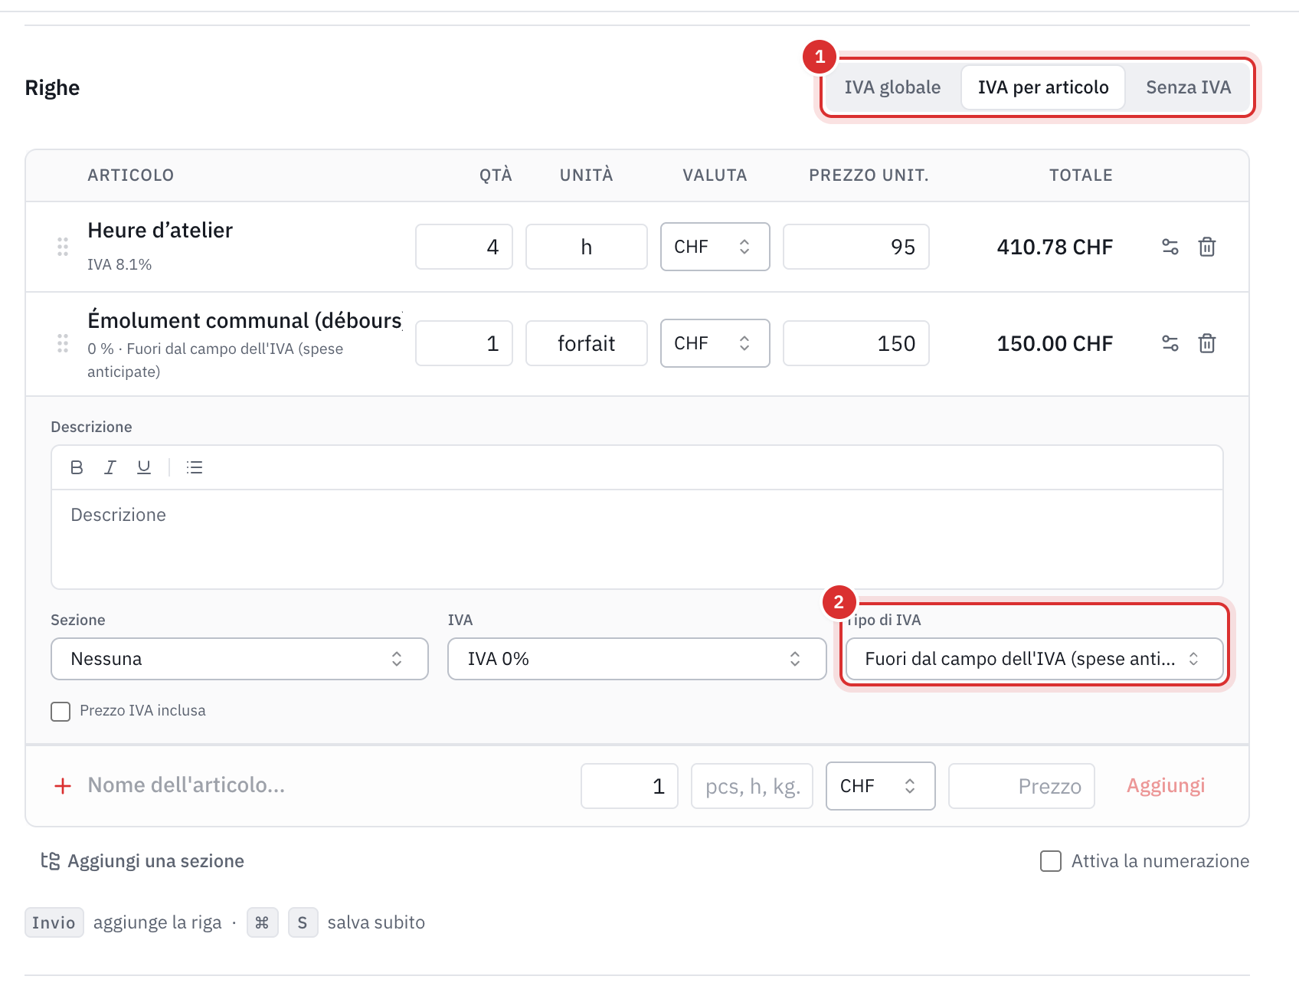This screenshot has width=1299, height=999.
Task: Open the Tipo di IVA dropdown
Action: [x=1034, y=659]
